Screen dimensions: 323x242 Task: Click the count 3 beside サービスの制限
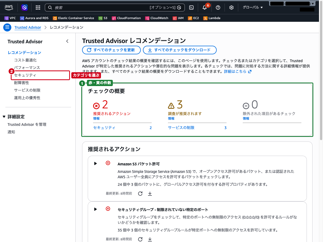click(x=226, y=128)
